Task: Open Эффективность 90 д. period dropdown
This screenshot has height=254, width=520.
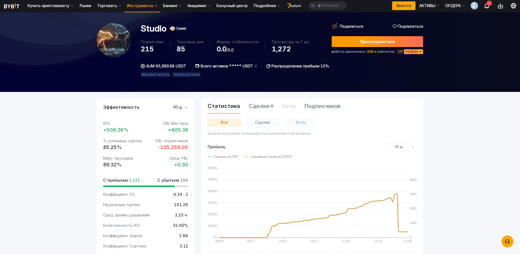Action: click(180, 107)
